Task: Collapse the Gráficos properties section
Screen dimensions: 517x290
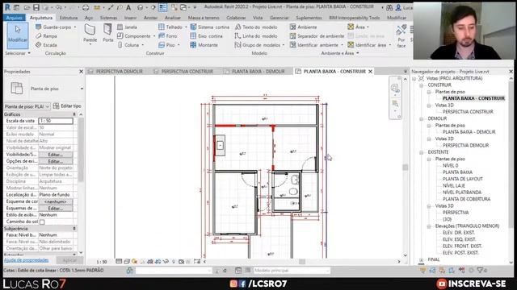Action: coord(74,114)
